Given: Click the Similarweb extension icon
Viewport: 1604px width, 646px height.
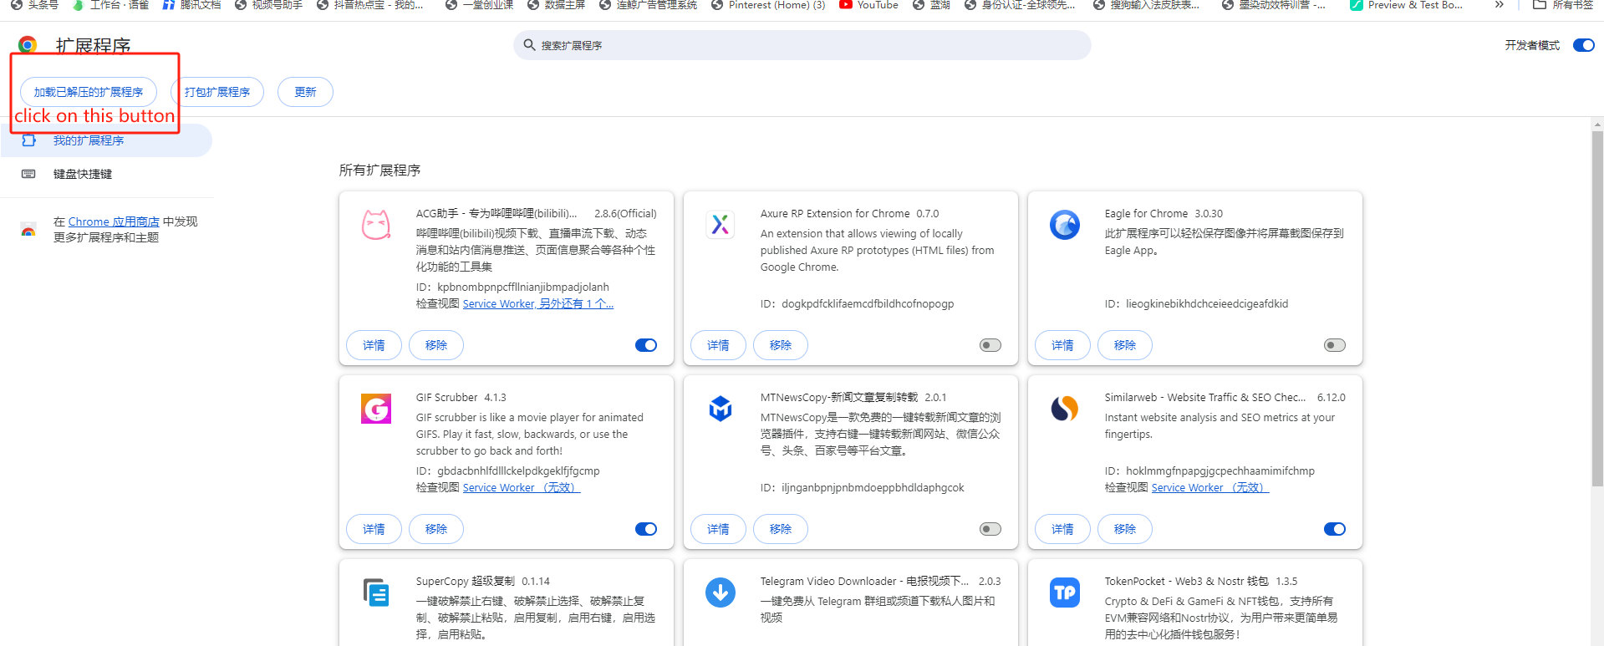Looking at the screenshot, I should (x=1065, y=409).
